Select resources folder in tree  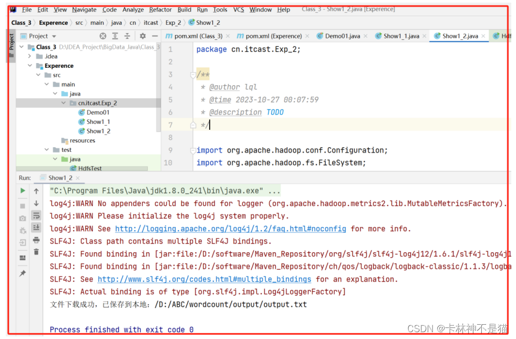pyautogui.click(x=78, y=140)
